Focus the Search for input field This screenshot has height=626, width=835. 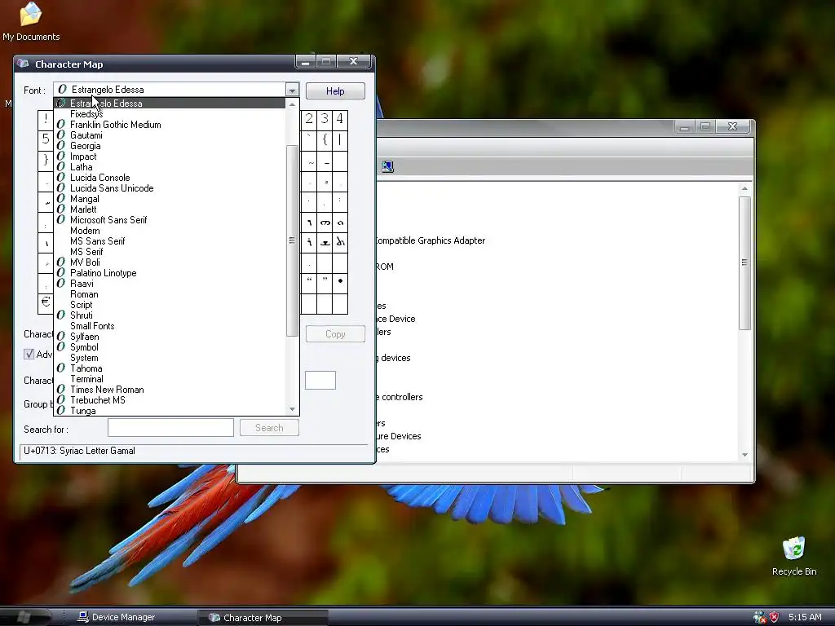coord(170,427)
